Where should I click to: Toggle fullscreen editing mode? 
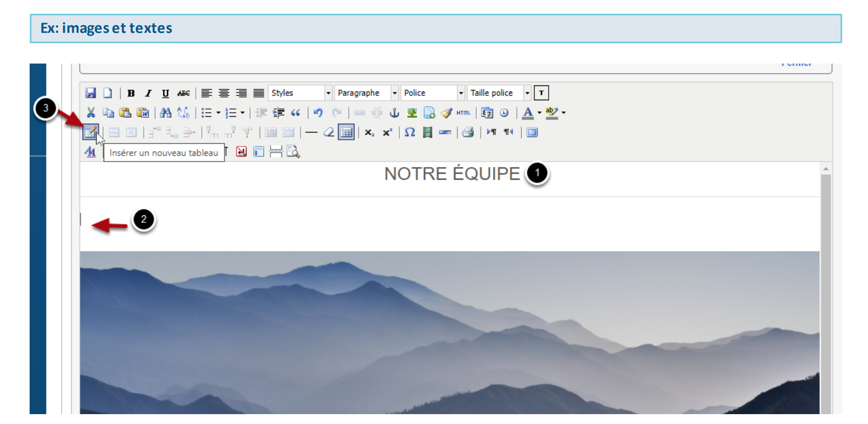[x=532, y=133]
